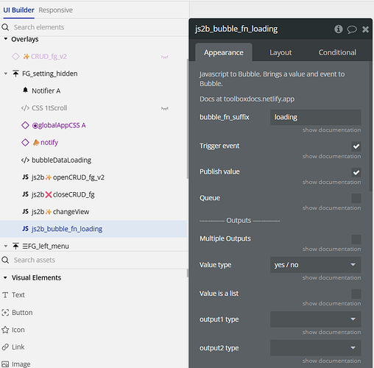The image size is (374, 368).
Task: Uncheck the Trigger event checkbox
Action: point(356,146)
